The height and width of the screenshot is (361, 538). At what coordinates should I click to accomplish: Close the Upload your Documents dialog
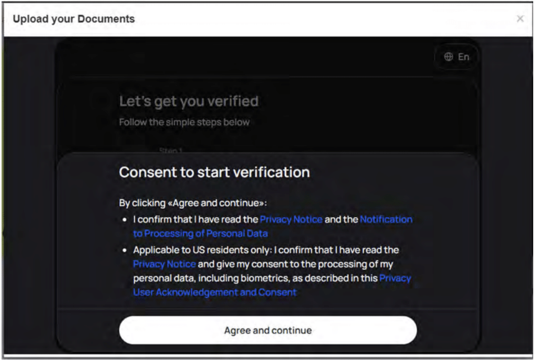(520, 19)
